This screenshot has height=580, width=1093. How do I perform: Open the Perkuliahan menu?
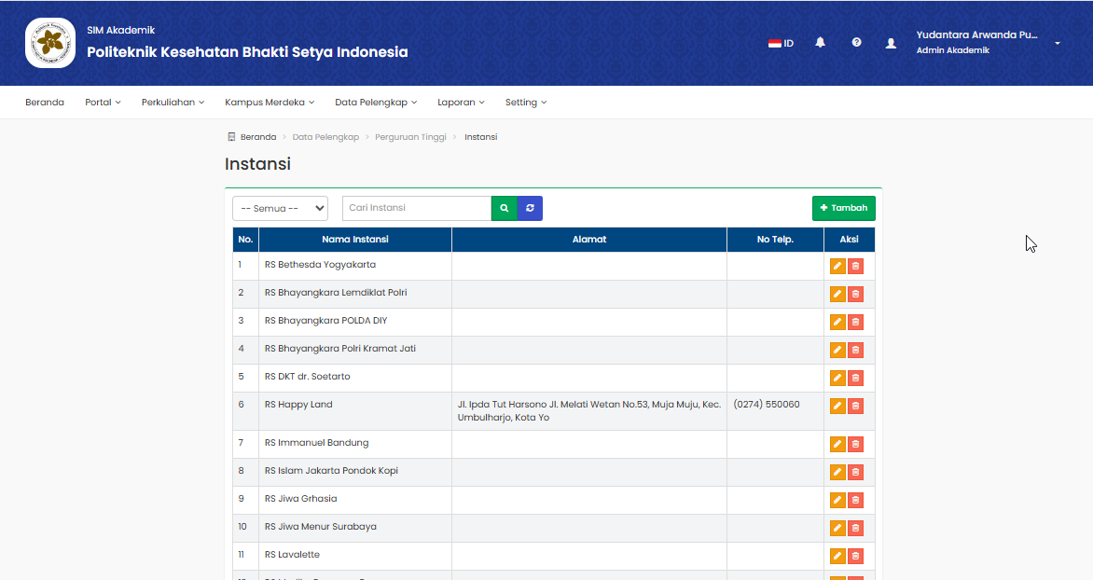coord(173,103)
